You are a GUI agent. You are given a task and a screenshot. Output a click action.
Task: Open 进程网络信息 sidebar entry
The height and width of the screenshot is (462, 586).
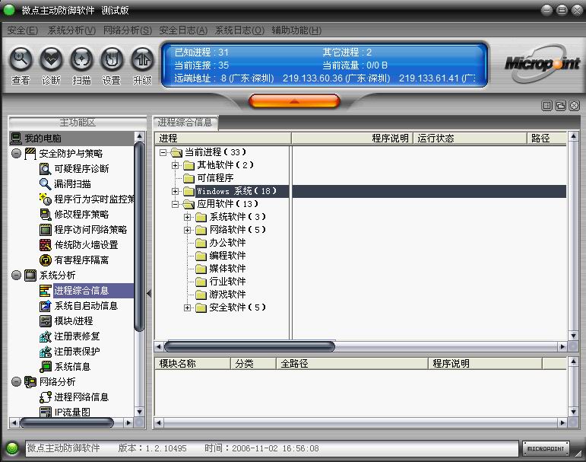[x=74, y=397]
